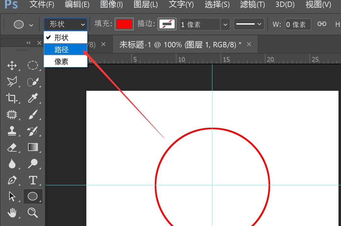Select the Pen tool
This screenshot has height=226, width=341.
tap(12, 180)
